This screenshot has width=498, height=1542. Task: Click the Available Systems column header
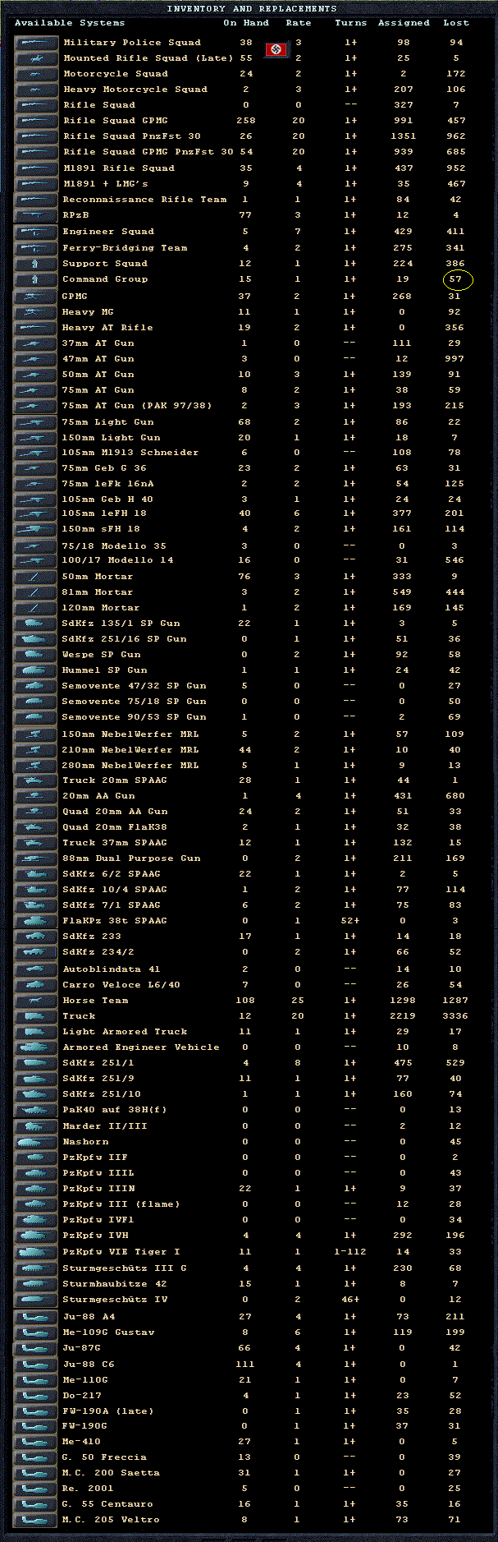70,23
